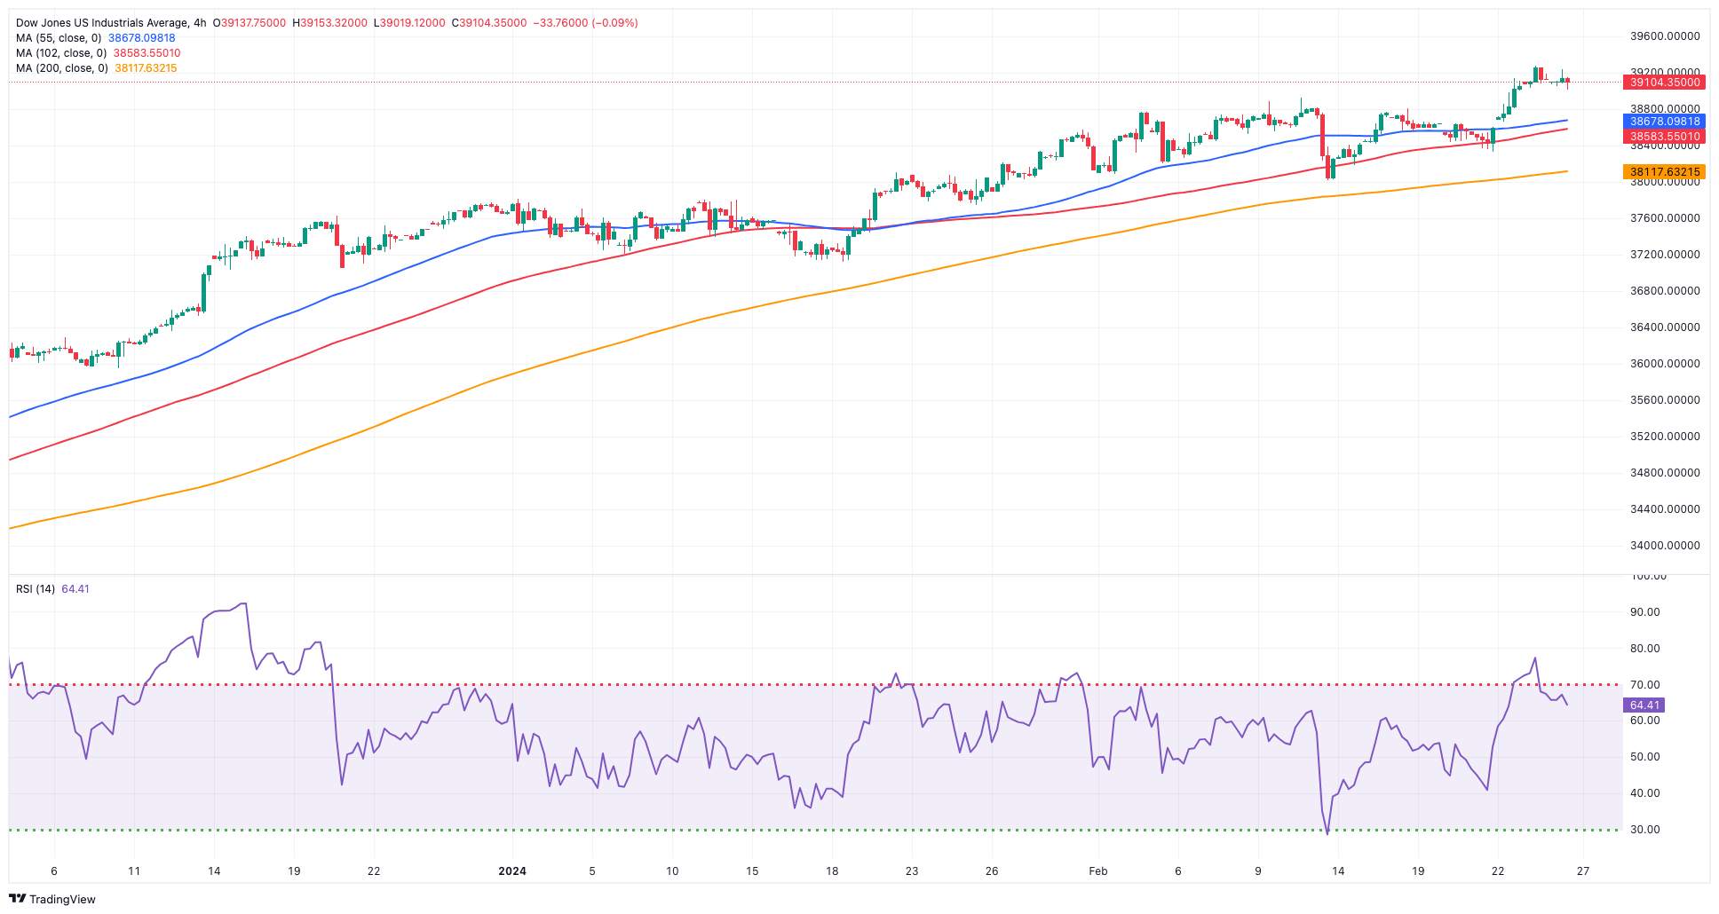This screenshot has width=1719, height=914.
Task: Click the red current price tag 39104.35000
Action: click(x=1665, y=83)
